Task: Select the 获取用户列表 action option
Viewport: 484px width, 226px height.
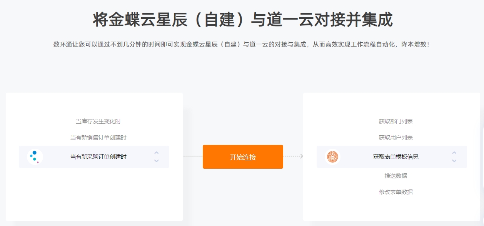Action: click(396, 138)
